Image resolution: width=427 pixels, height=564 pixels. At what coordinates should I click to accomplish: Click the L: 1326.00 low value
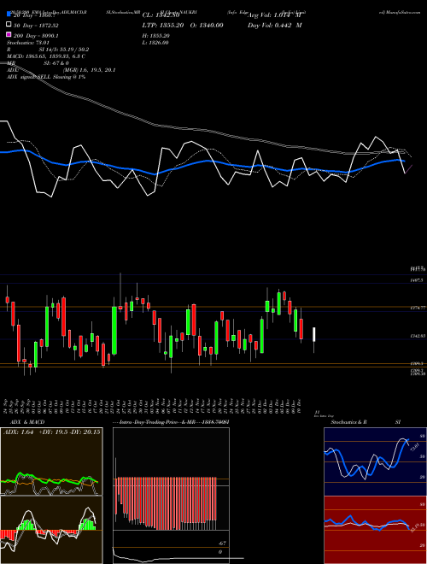point(155,43)
